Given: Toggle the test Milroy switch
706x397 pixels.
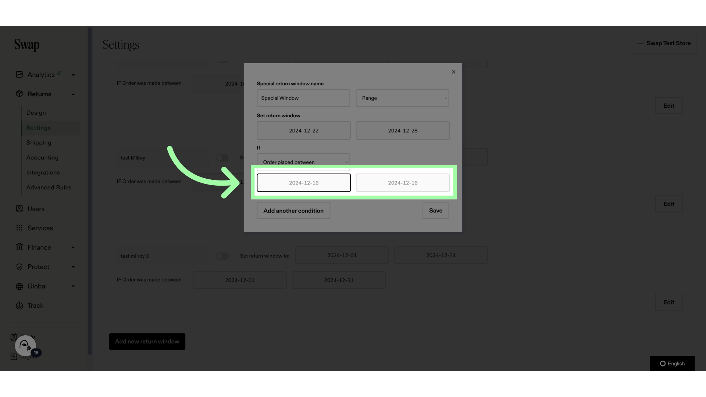Looking at the screenshot, I should click(222, 158).
